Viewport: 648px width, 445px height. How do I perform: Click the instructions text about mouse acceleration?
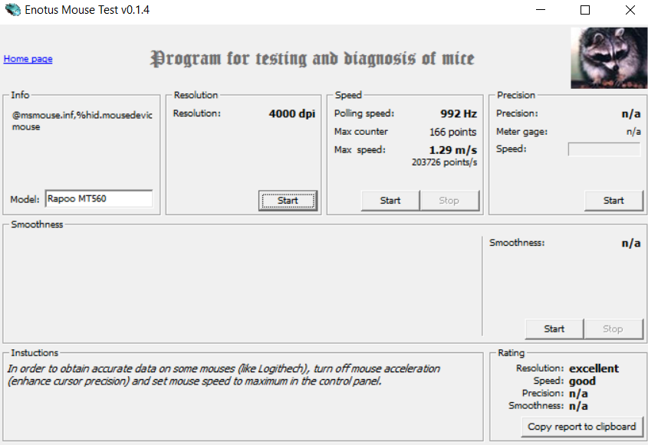tap(224, 375)
